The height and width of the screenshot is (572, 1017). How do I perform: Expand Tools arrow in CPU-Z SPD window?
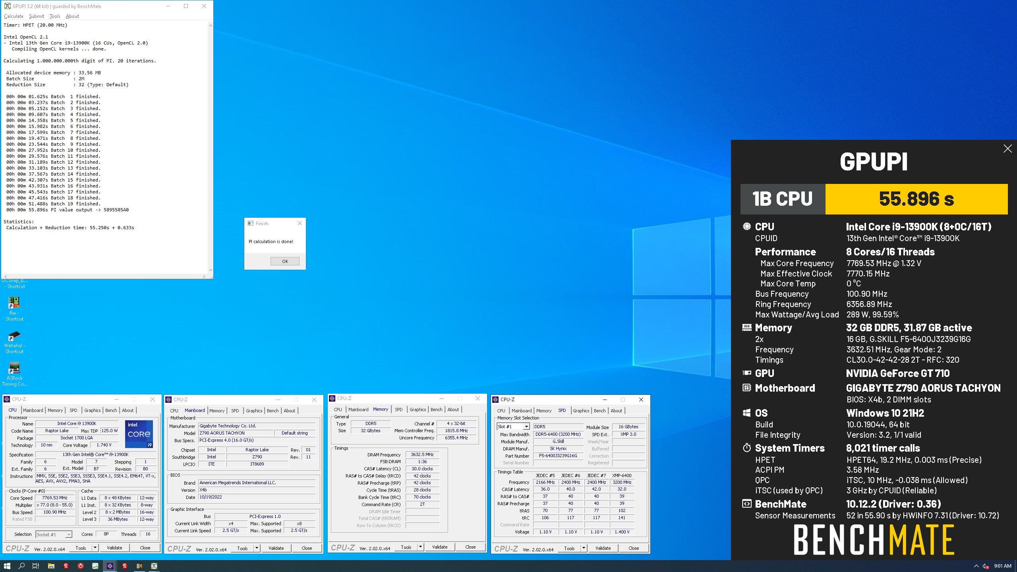(x=584, y=548)
